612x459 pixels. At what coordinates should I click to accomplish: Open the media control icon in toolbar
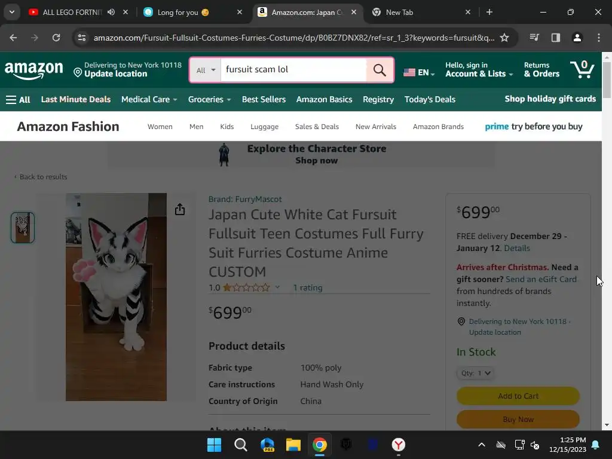534,38
